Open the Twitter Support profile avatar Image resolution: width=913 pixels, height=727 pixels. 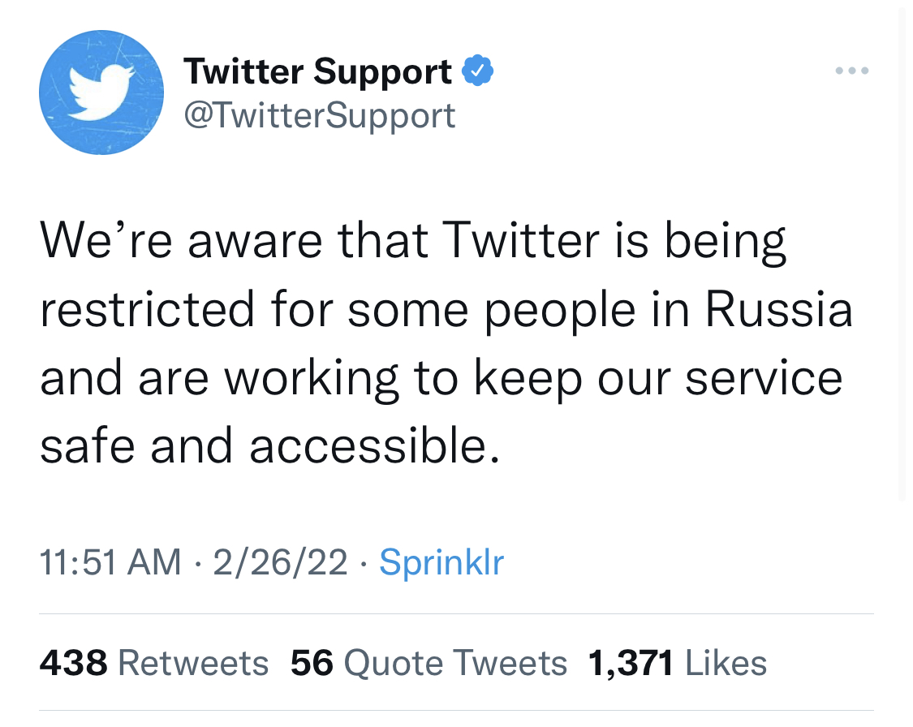click(x=101, y=92)
